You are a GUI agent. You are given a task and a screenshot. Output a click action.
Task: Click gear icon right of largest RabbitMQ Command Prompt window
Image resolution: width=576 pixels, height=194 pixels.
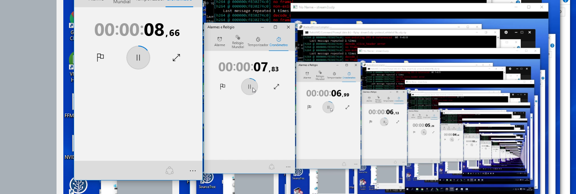click(x=506, y=32)
